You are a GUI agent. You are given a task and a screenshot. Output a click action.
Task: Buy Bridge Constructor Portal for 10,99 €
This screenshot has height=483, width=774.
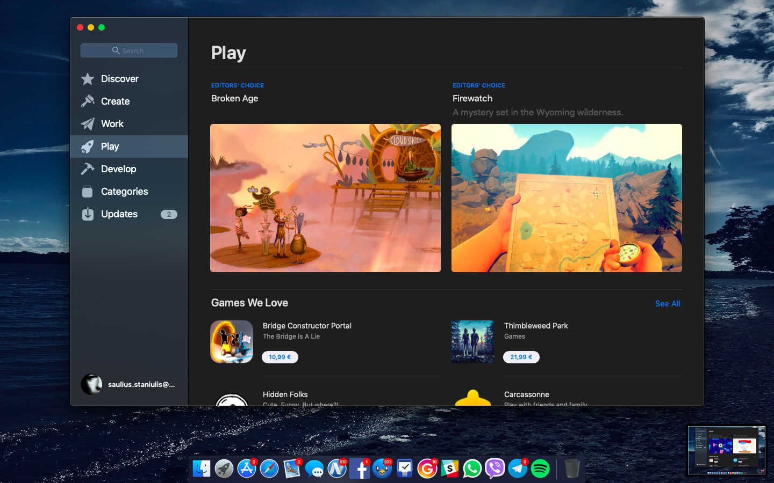tap(279, 357)
